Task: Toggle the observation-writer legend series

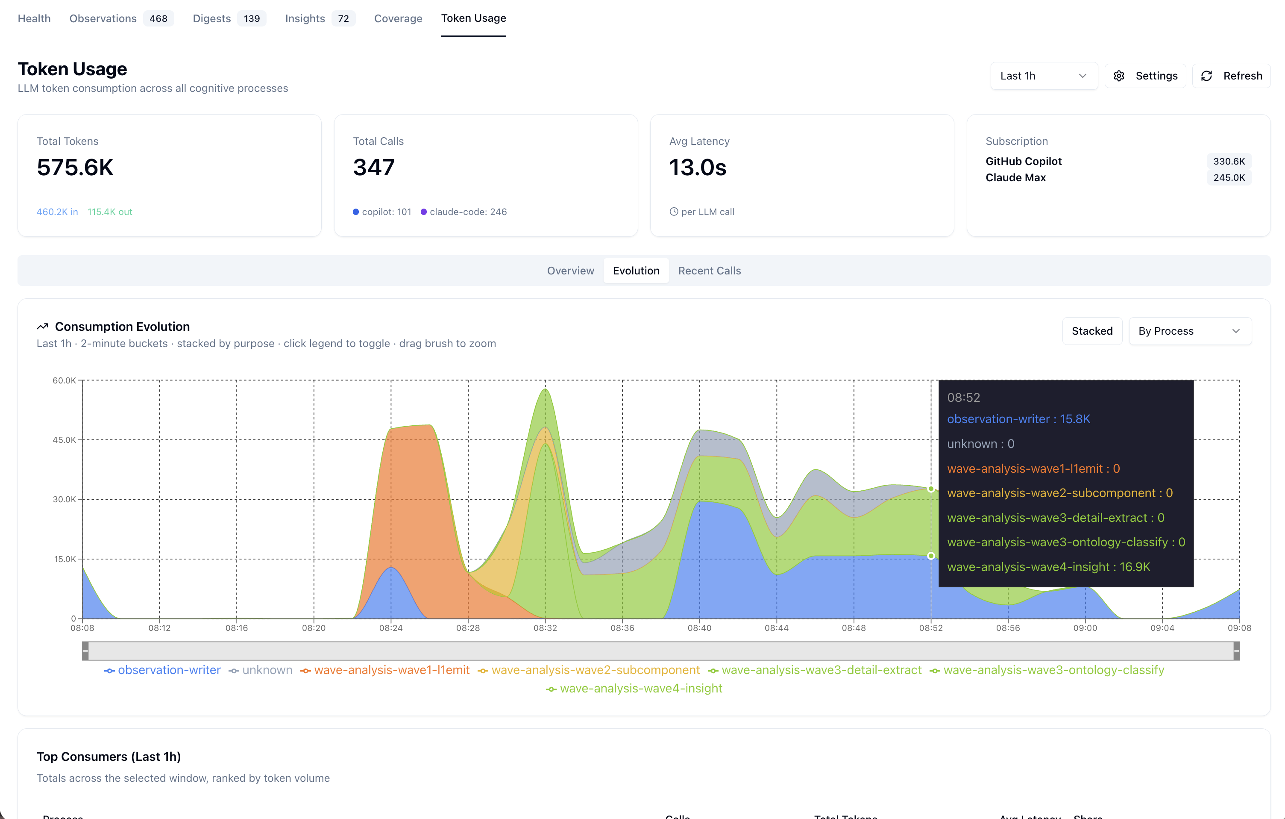Action: (162, 670)
